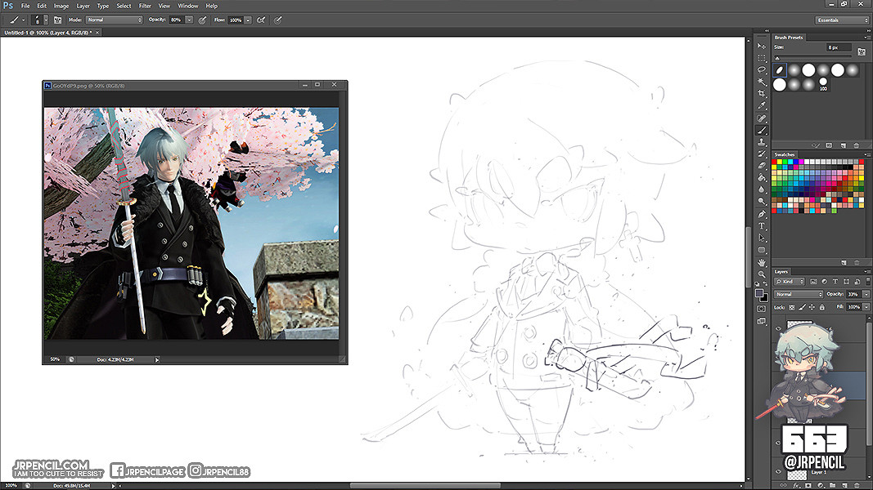This screenshot has height=490, width=873.
Task: Select the Hand tool
Action: [x=762, y=262]
